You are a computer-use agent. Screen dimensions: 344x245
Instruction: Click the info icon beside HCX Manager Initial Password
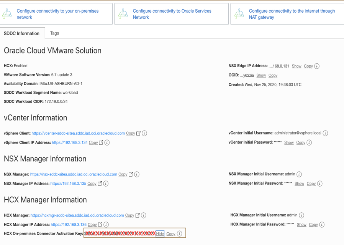[322, 225]
